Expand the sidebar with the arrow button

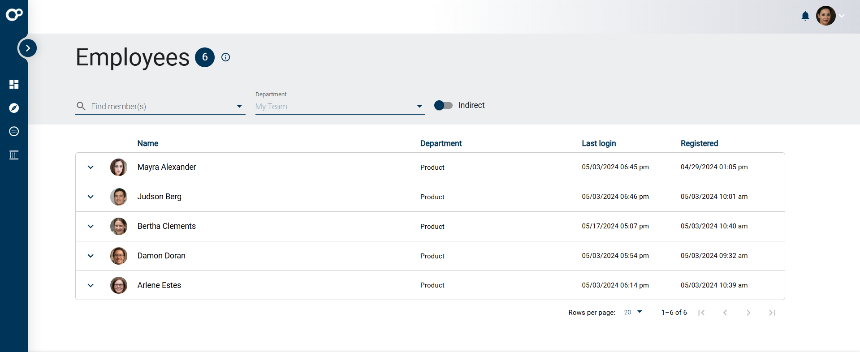click(28, 48)
